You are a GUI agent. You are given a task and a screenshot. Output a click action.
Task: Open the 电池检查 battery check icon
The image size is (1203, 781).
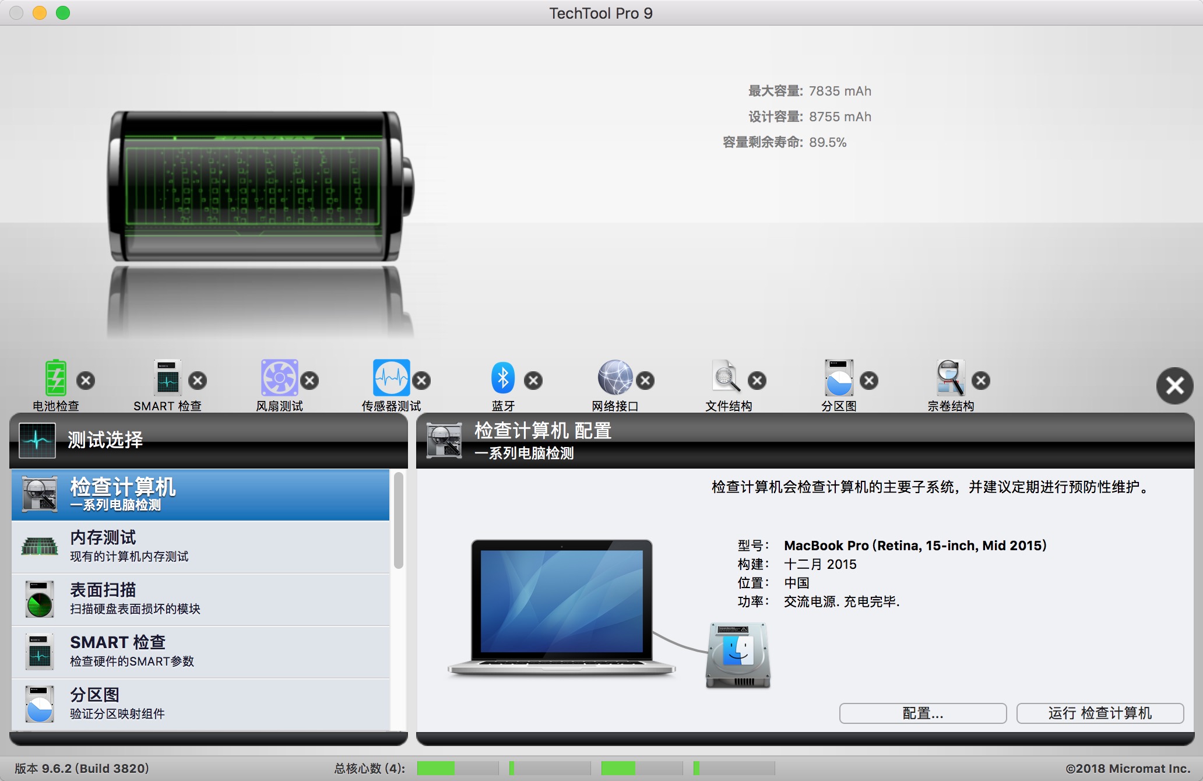(56, 378)
